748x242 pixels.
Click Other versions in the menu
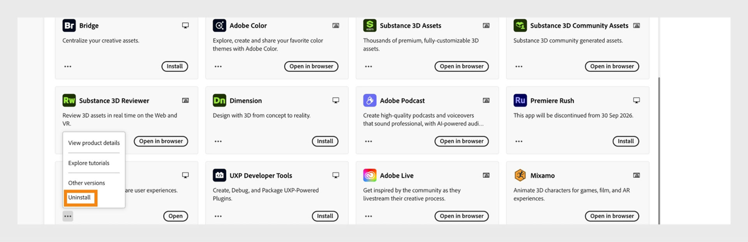point(86,183)
